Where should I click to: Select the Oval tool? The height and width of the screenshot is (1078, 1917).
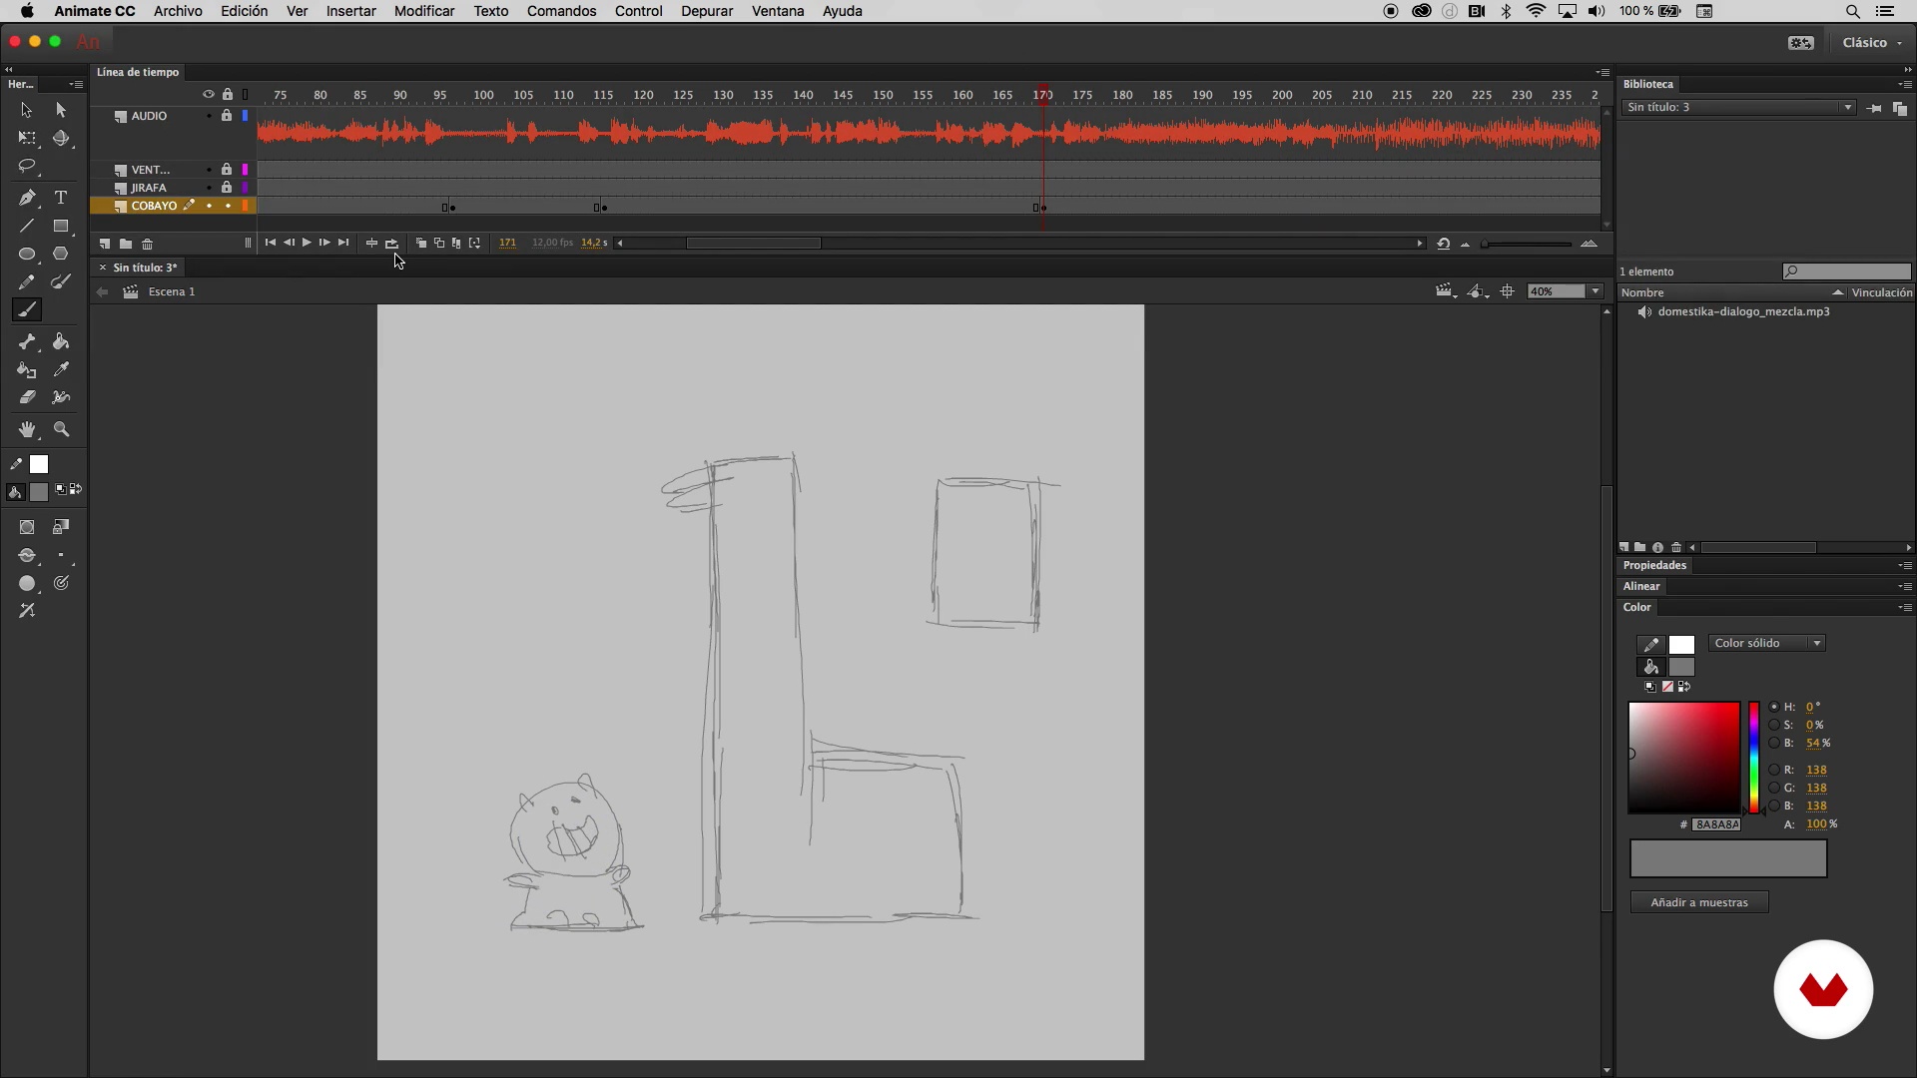[x=27, y=255]
